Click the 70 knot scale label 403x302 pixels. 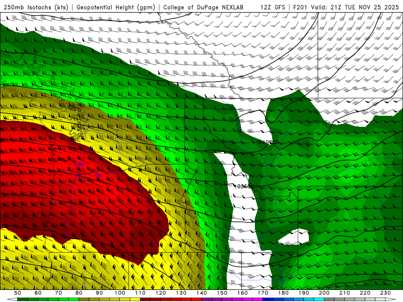(58, 293)
